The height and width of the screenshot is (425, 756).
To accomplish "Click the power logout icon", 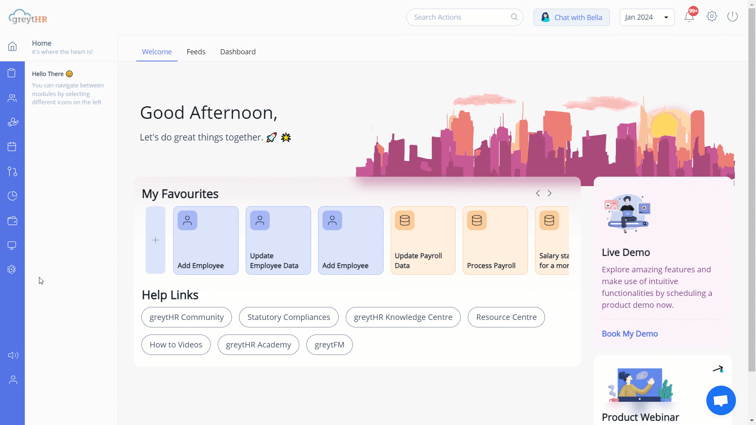I will click(732, 17).
